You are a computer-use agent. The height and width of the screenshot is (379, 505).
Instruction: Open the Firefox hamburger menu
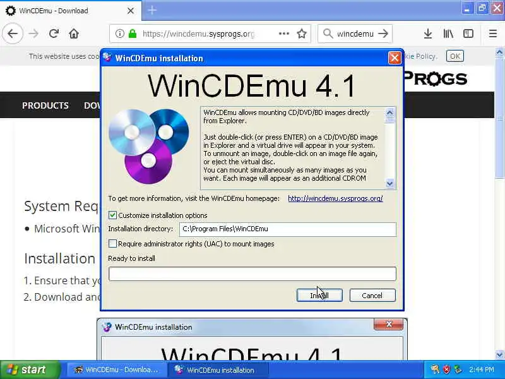coord(493,33)
